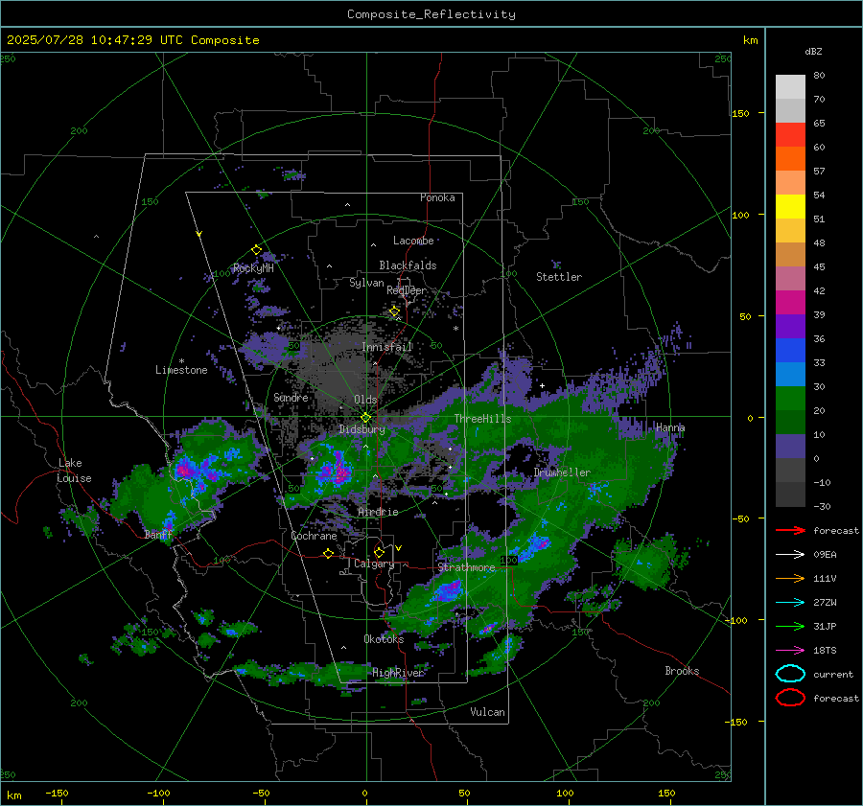Click the HighRiver town label
This screenshot has height=806, width=863.
tap(398, 673)
